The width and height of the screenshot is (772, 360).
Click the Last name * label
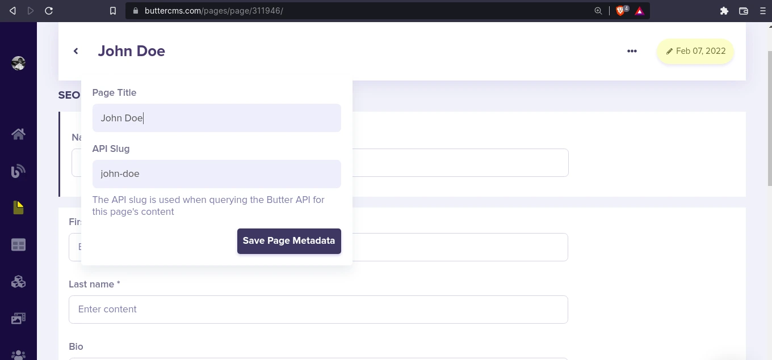(x=94, y=284)
